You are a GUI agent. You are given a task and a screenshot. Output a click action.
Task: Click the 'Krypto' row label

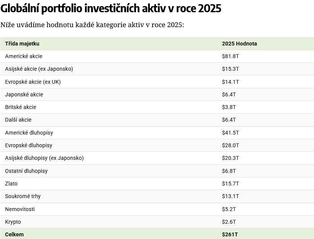click(13, 222)
